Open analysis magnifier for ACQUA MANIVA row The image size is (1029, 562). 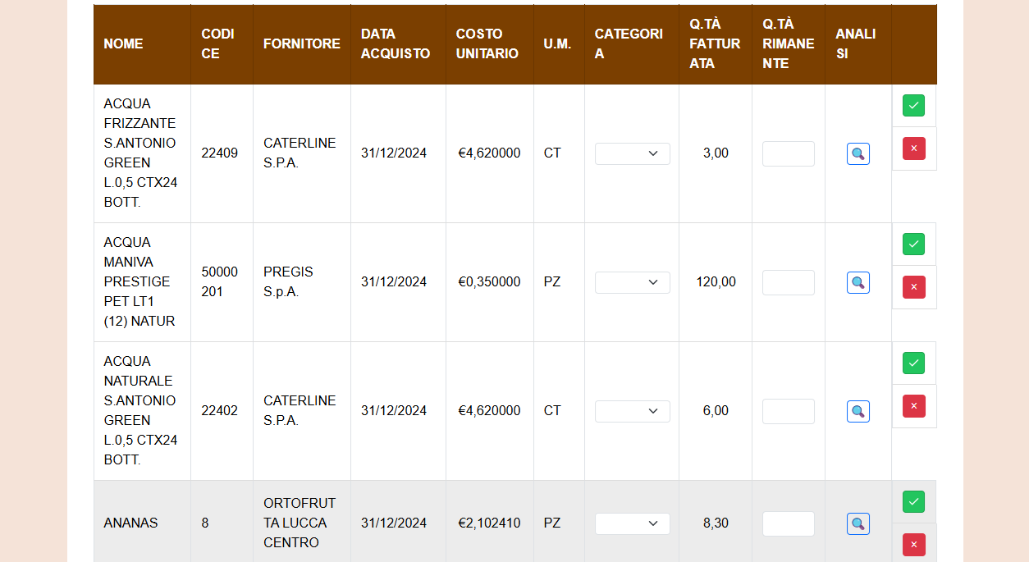pos(857,282)
